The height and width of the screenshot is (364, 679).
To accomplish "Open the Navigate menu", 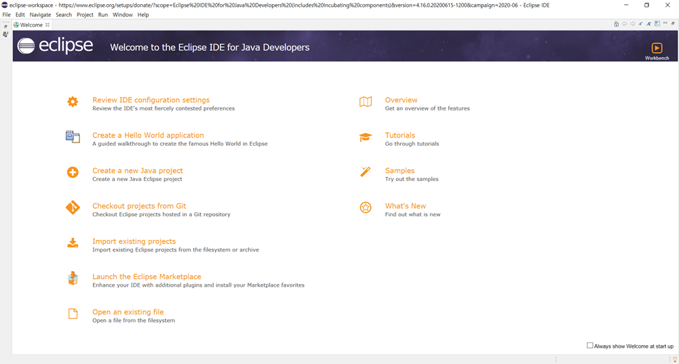I will pos(40,15).
